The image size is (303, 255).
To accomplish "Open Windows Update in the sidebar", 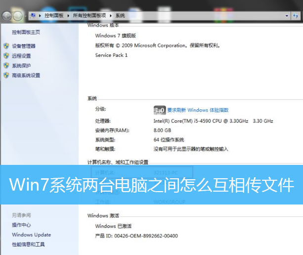I will coord(32,235).
